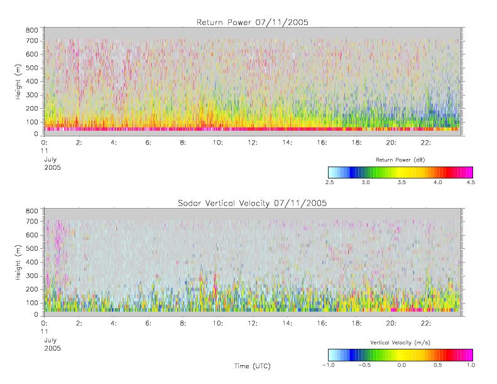Click the '-0.5' tick on Vertical Velocity colorbar
This screenshot has width=497, height=384.
[364, 365]
